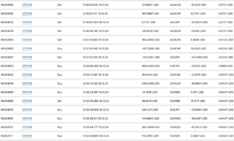234x141 pixels.
Task: Select timestamp 12:52:48.669 16.12.24 cell
Action: (x=96, y=136)
